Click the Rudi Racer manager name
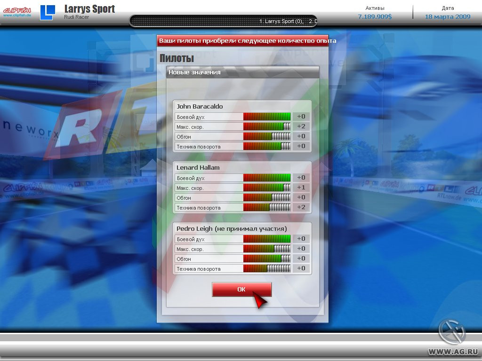This screenshot has height=361, width=482. [x=77, y=17]
